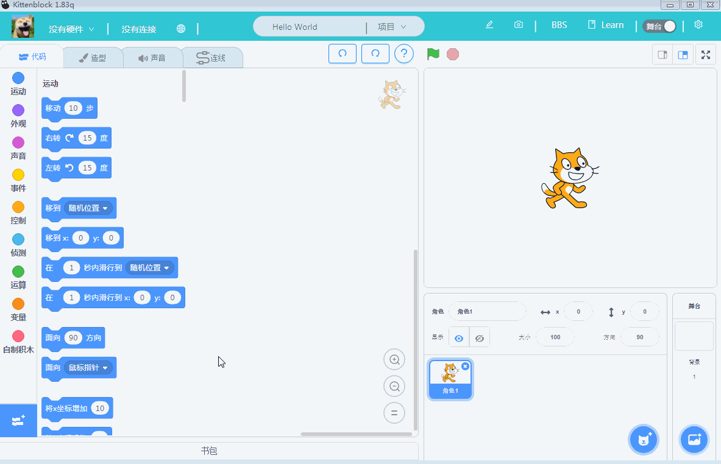Select the 变量 variables category
Viewport: 721px width, 464px height.
[18, 310]
